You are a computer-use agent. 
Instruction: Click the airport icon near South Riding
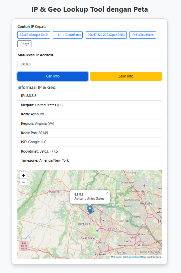tap(97, 231)
